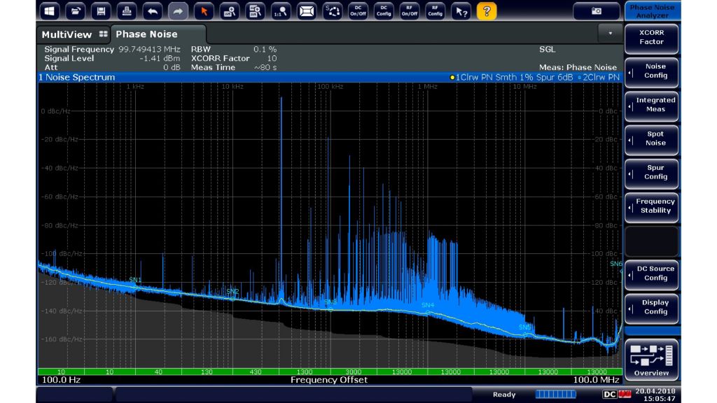Click the SGL sweep mode indicator
The height and width of the screenshot is (403, 717).
[547, 50]
